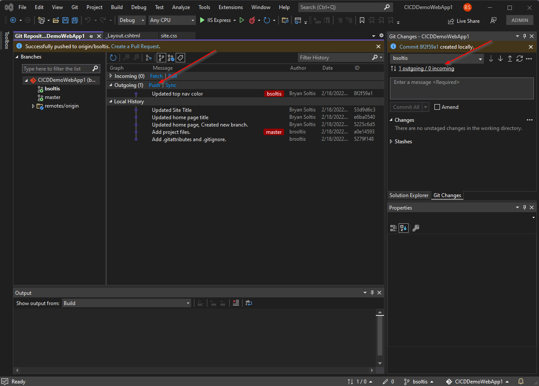Refresh the Git history view

click(113, 58)
